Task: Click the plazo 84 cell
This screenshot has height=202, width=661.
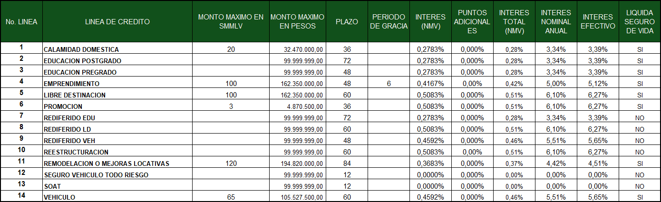Action: point(347,164)
